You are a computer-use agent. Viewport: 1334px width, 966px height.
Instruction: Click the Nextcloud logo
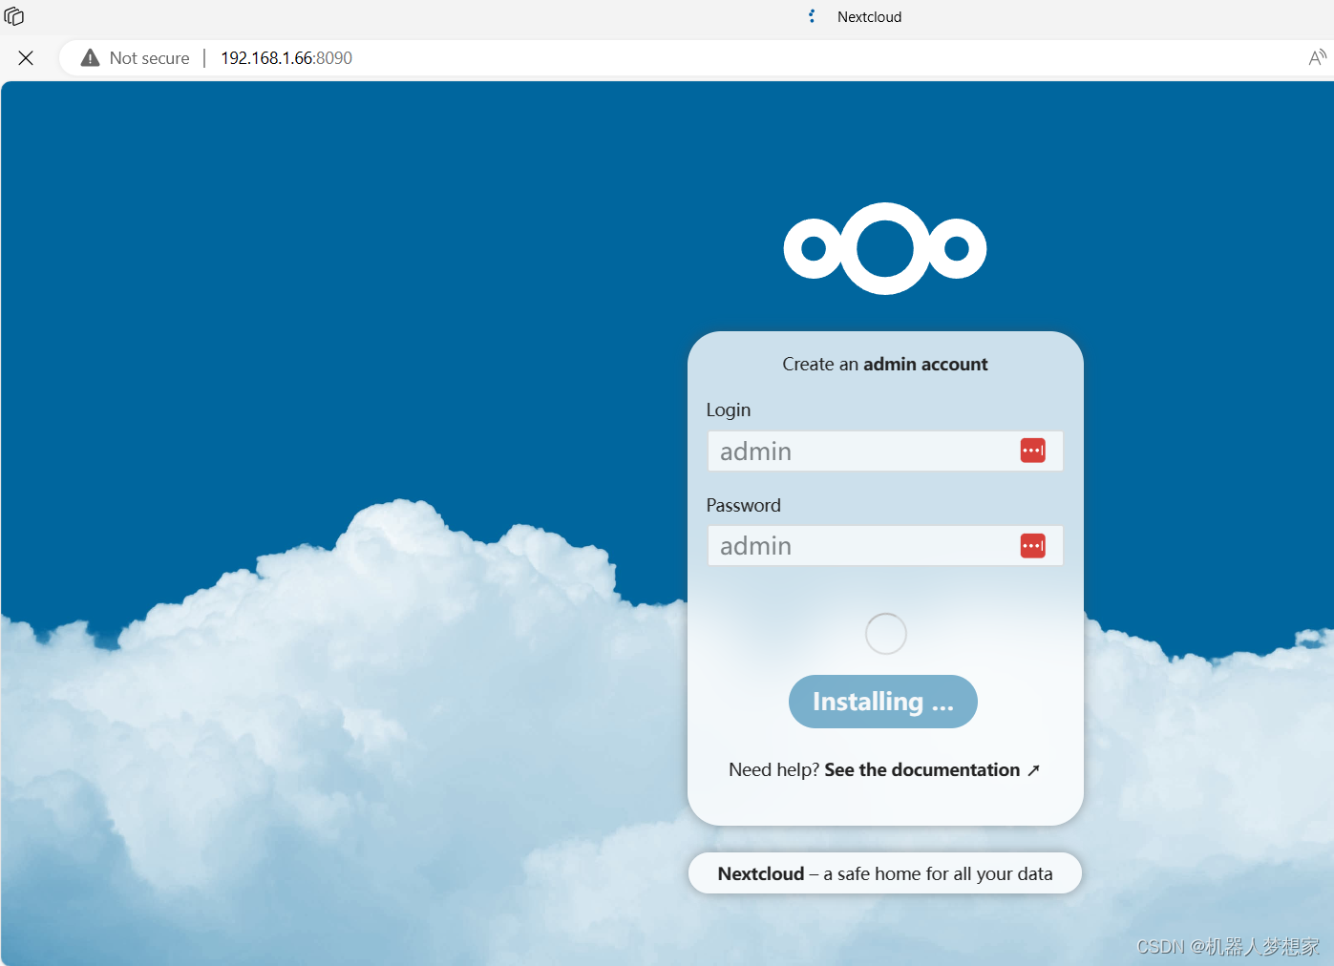coord(884,248)
